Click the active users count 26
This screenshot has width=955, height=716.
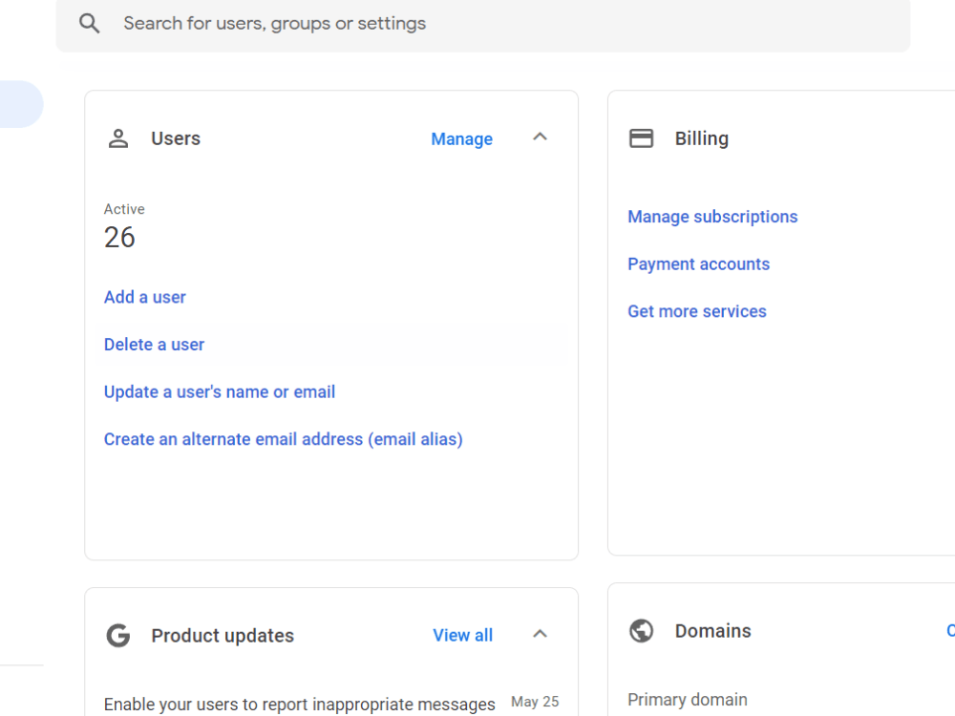pyautogui.click(x=119, y=237)
